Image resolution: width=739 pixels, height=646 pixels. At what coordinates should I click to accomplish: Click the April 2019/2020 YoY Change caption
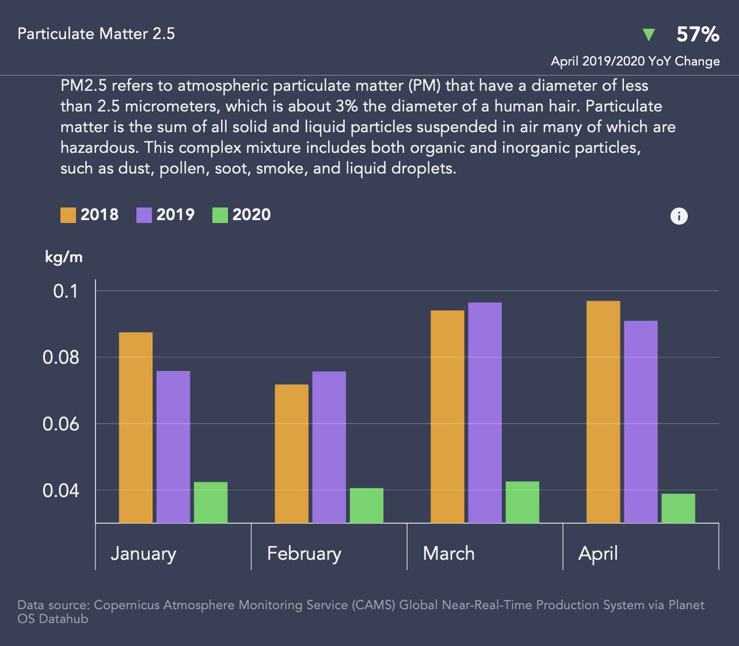point(635,62)
